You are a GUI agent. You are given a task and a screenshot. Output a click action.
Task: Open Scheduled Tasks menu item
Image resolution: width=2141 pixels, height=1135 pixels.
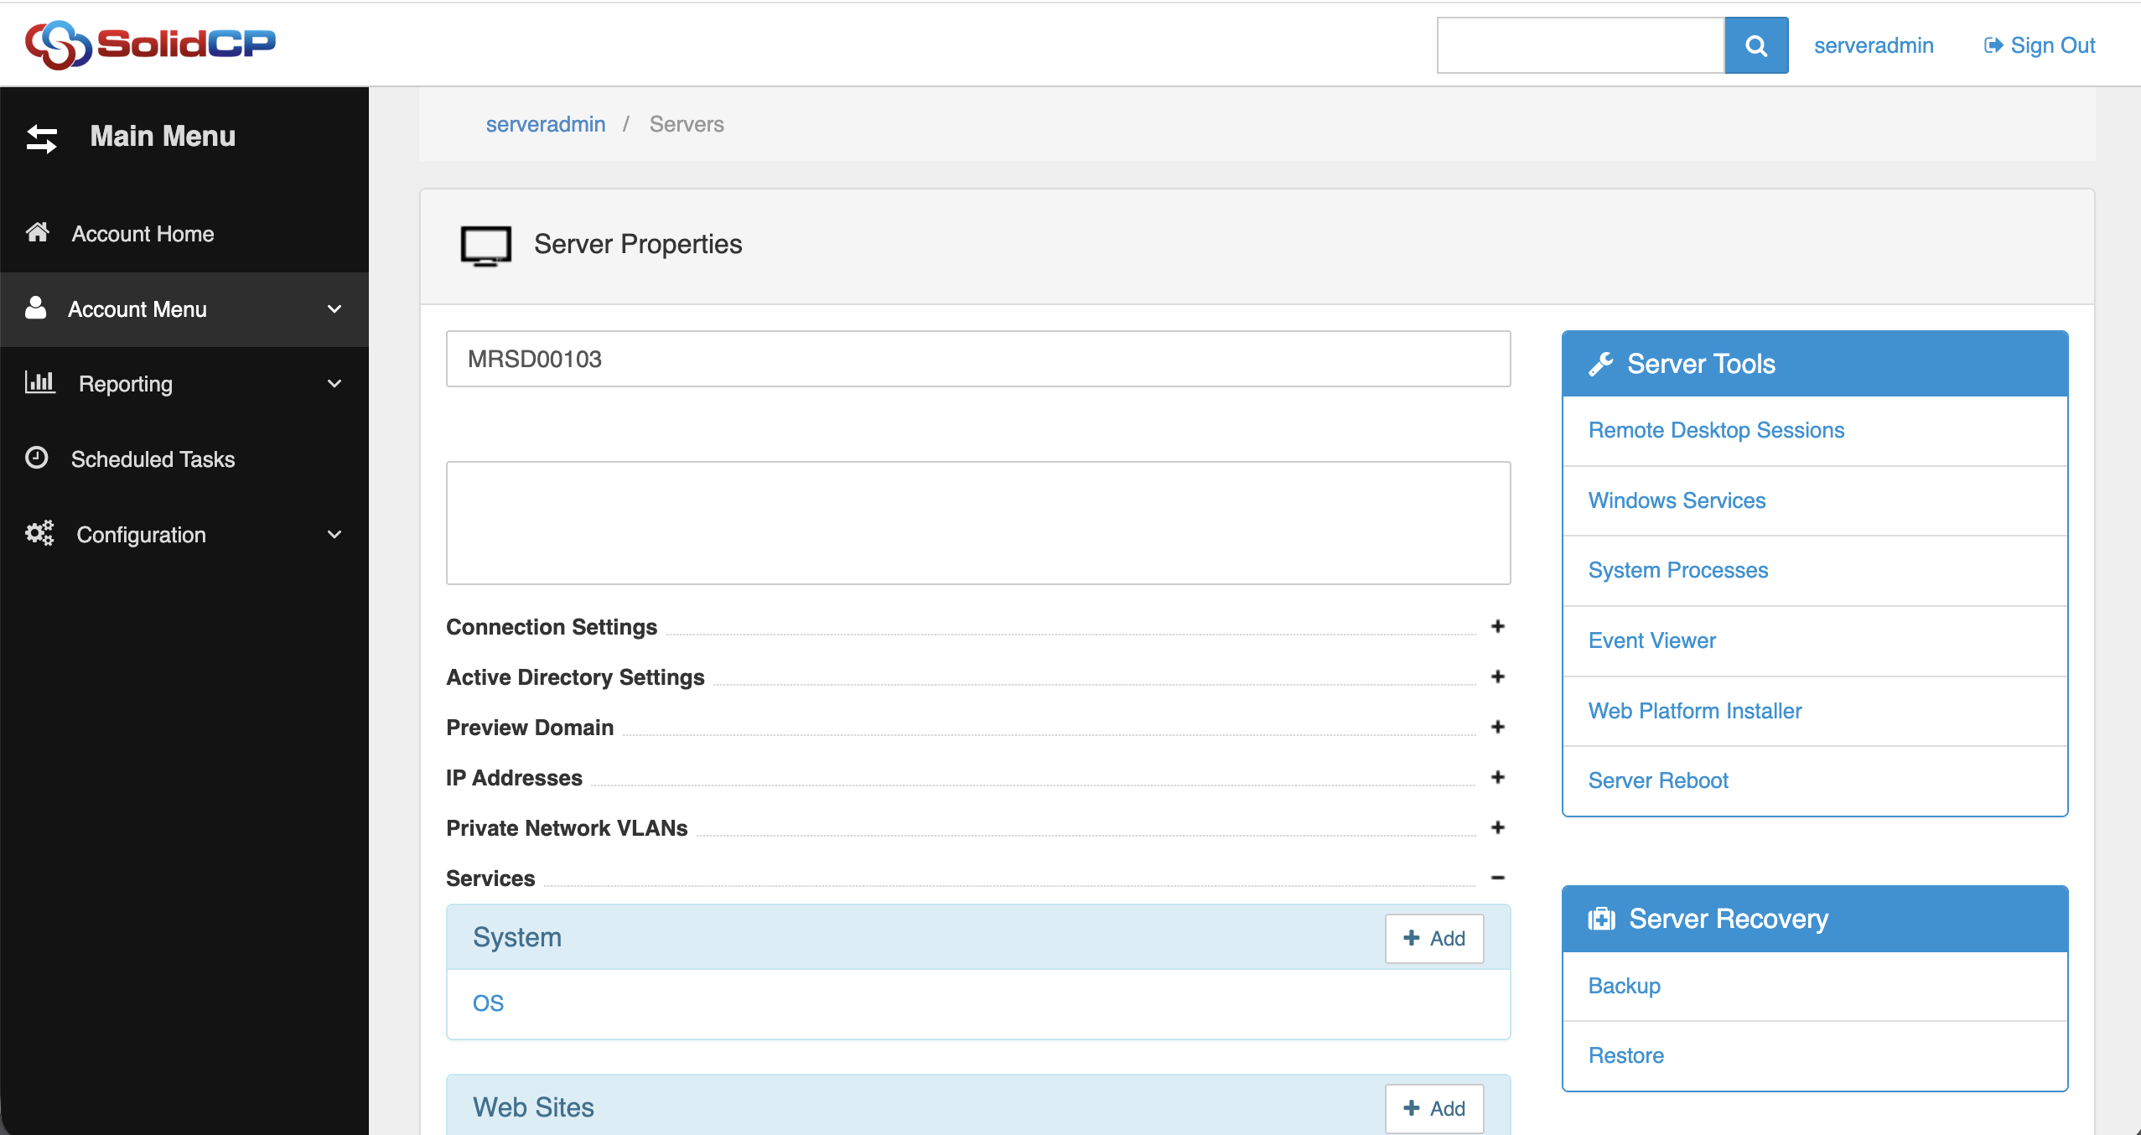153,459
